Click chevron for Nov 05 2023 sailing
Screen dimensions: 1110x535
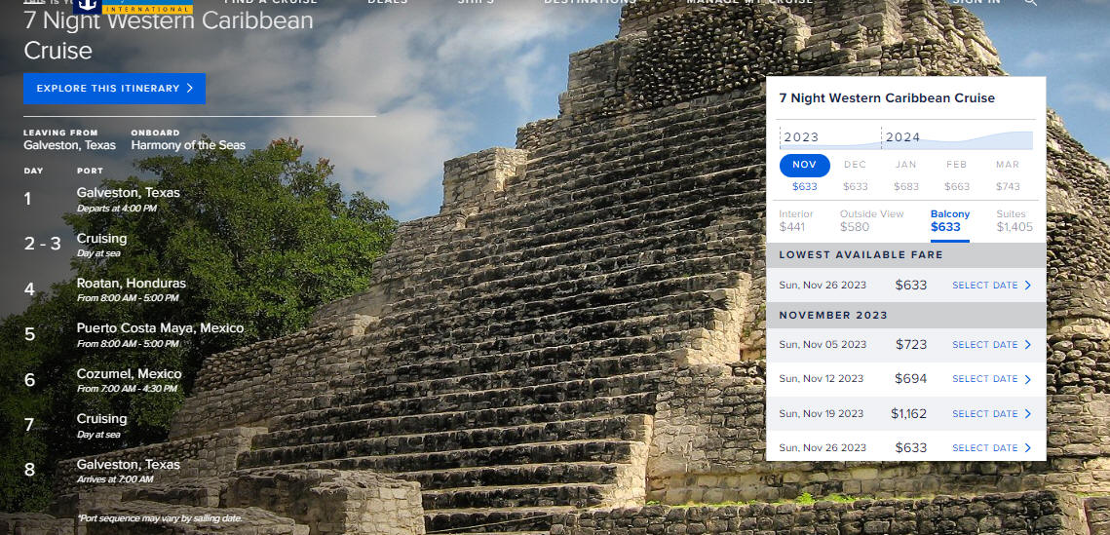tap(1028, 345)
